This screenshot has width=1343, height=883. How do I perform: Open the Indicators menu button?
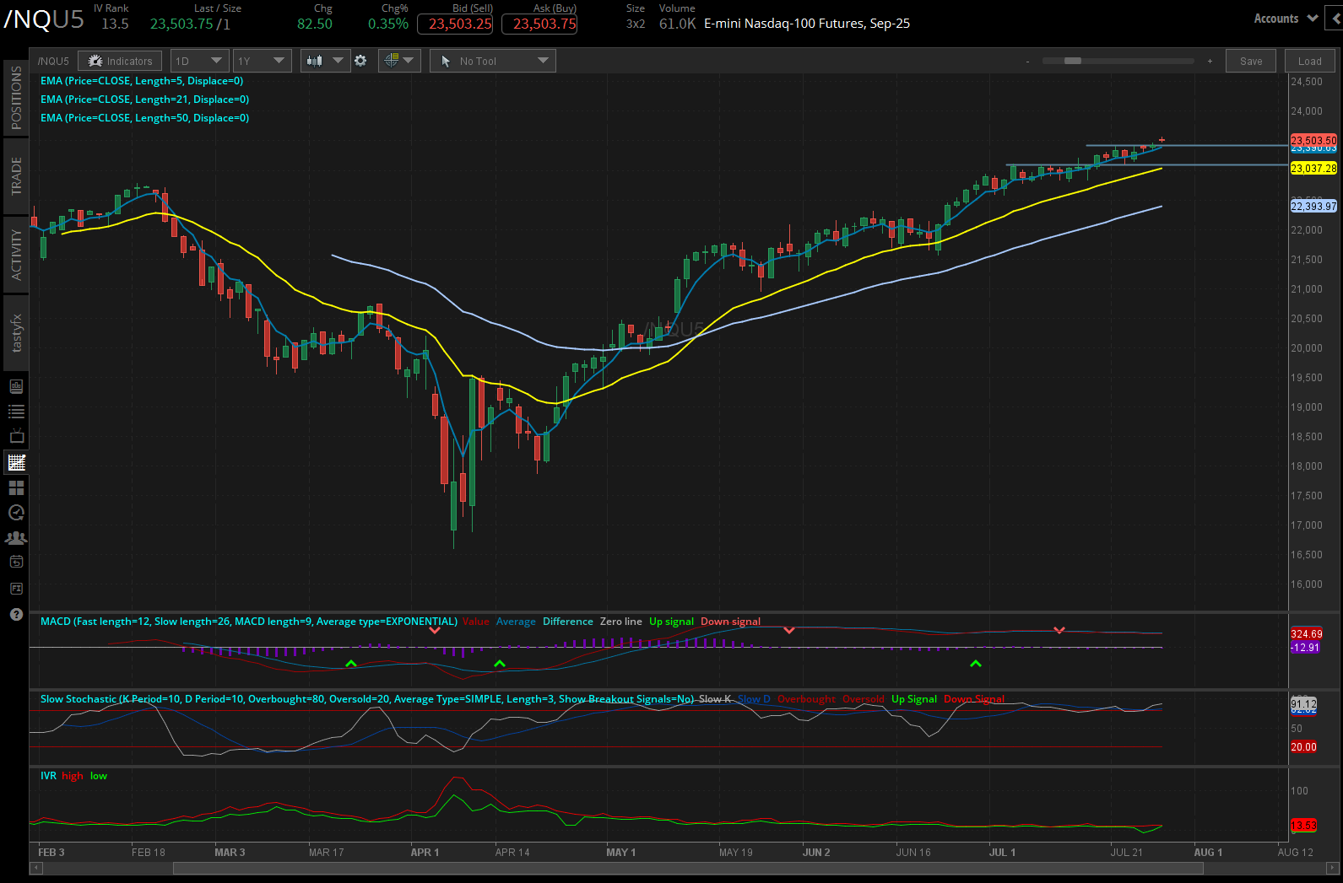tap(120, 61)
